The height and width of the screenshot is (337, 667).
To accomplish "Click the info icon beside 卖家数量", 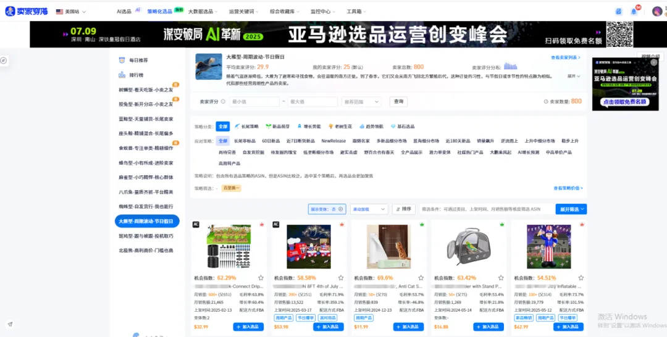I will [x=546, y=102].
